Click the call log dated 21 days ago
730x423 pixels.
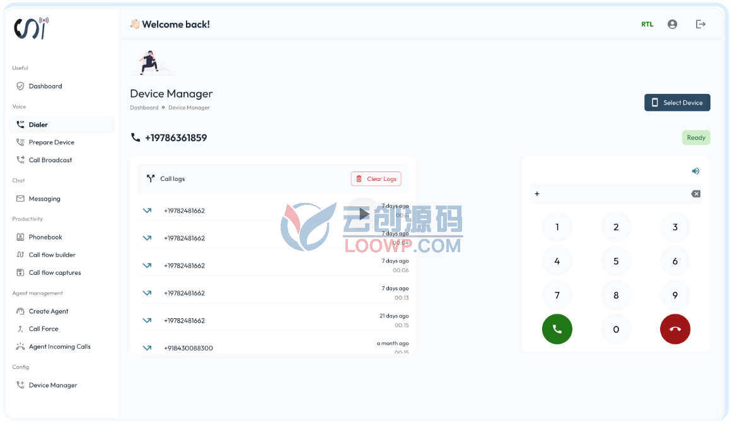275,321
